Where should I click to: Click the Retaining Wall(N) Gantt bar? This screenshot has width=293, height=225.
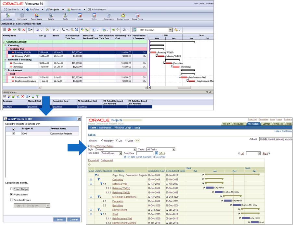click(153, 52)
